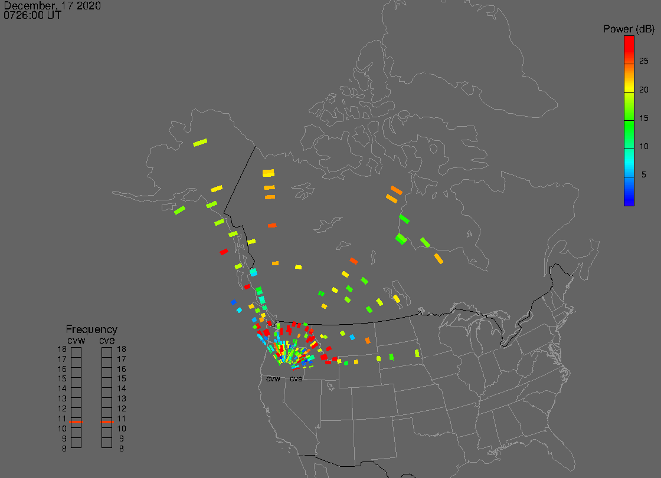This screenshot has width=661, height=478.
Task: Click the red marker on cve frequency bar
Action: click(x=107, y=421)
